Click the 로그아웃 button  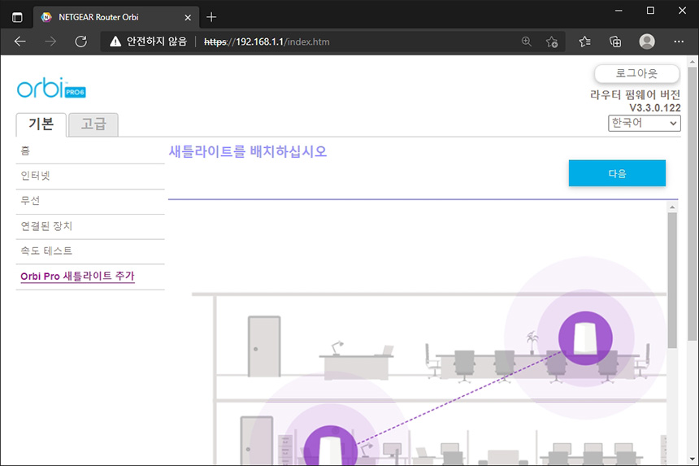pos(636,73)
